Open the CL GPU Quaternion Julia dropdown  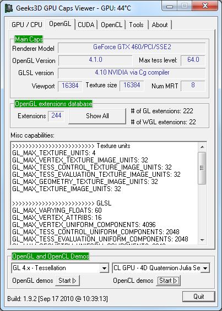[x=205, y=268]
